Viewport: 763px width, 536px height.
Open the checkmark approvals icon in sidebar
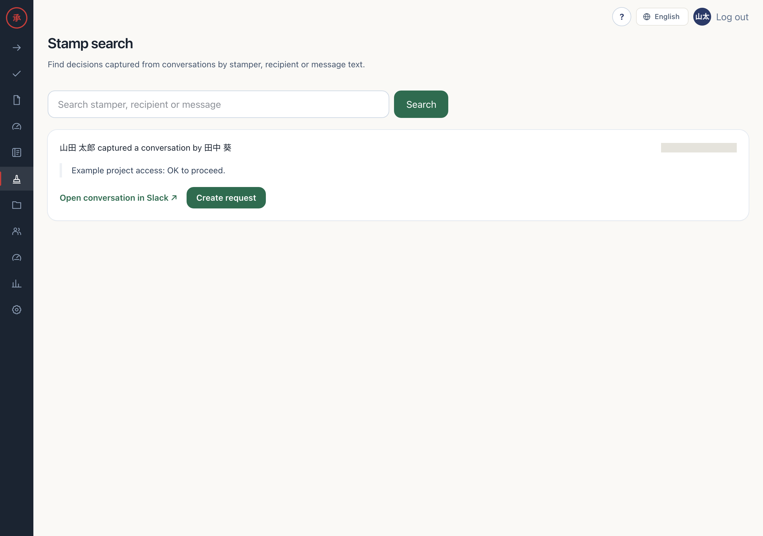17,74
